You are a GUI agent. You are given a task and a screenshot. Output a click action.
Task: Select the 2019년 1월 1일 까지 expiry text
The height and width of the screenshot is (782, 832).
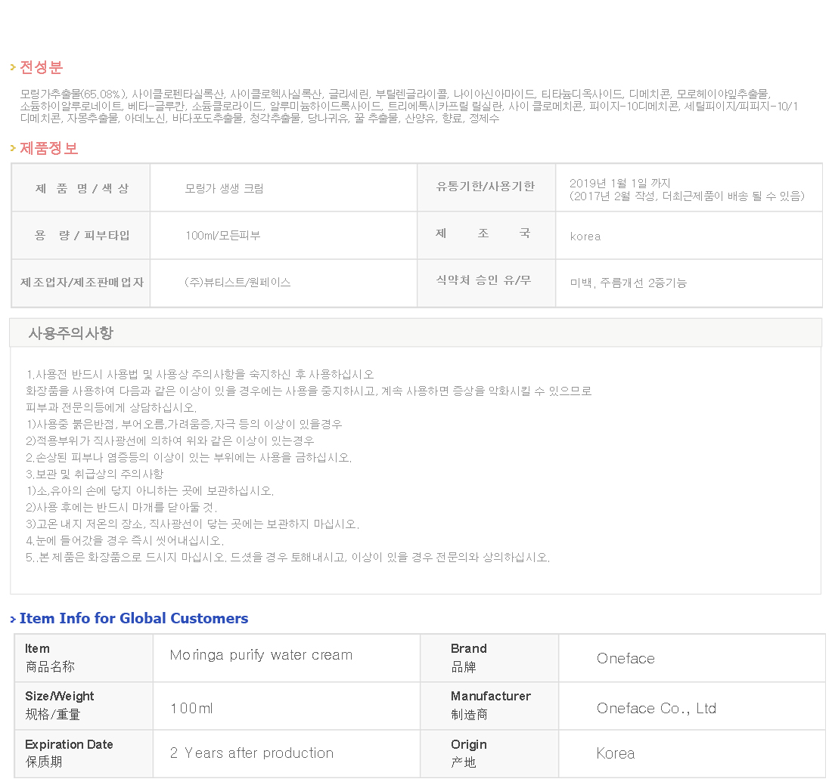coord(619,183)
